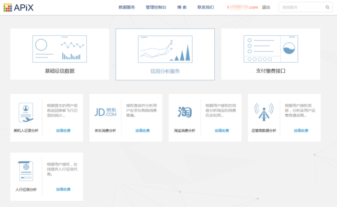Image resolution: width=337 pixels, height=207 pixels.
Task: Select the 支付缴费接口 tab label
Action: pos(271,71)
